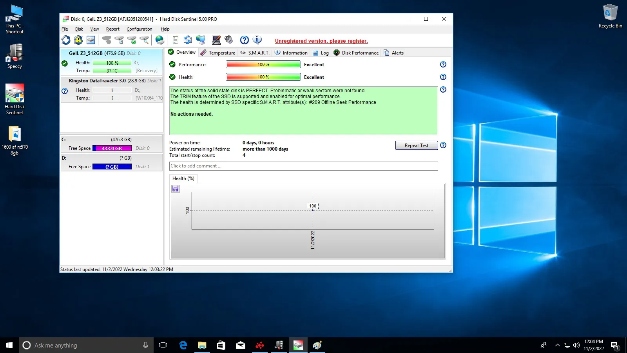Click the grayed-out disk test toolbar icon
The width and height of the screenshot is (627, 353).
(x=107, y=40)
